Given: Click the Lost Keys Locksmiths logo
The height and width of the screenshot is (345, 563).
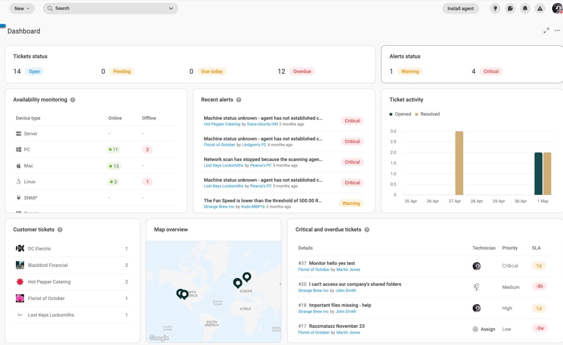Looking at the screenshot, I should 20,315.
